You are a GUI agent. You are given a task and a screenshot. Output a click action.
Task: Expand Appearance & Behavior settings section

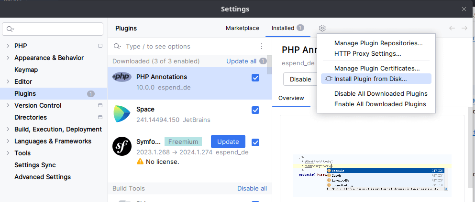click(8, 58)
